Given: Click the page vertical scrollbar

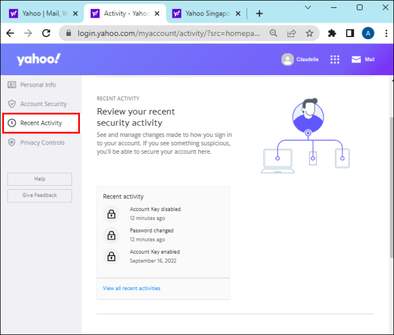Looking at the screenshot, I should point(391,187).
